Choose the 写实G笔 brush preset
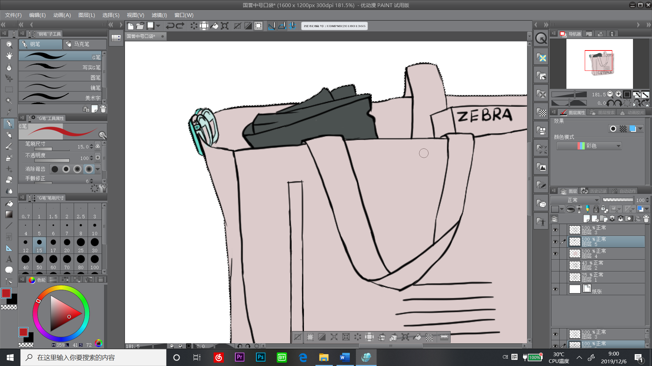This screenshot has width=652, height=366. coord(61,67)
